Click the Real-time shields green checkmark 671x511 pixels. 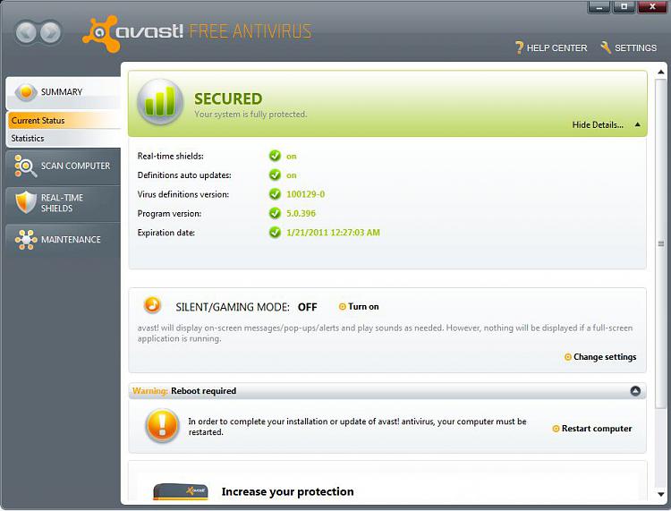click(275, 156)
